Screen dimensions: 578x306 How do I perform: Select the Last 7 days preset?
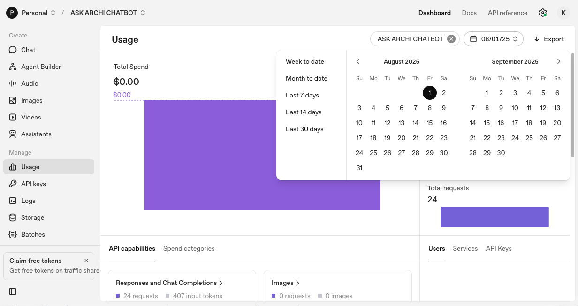coord(302,95)
